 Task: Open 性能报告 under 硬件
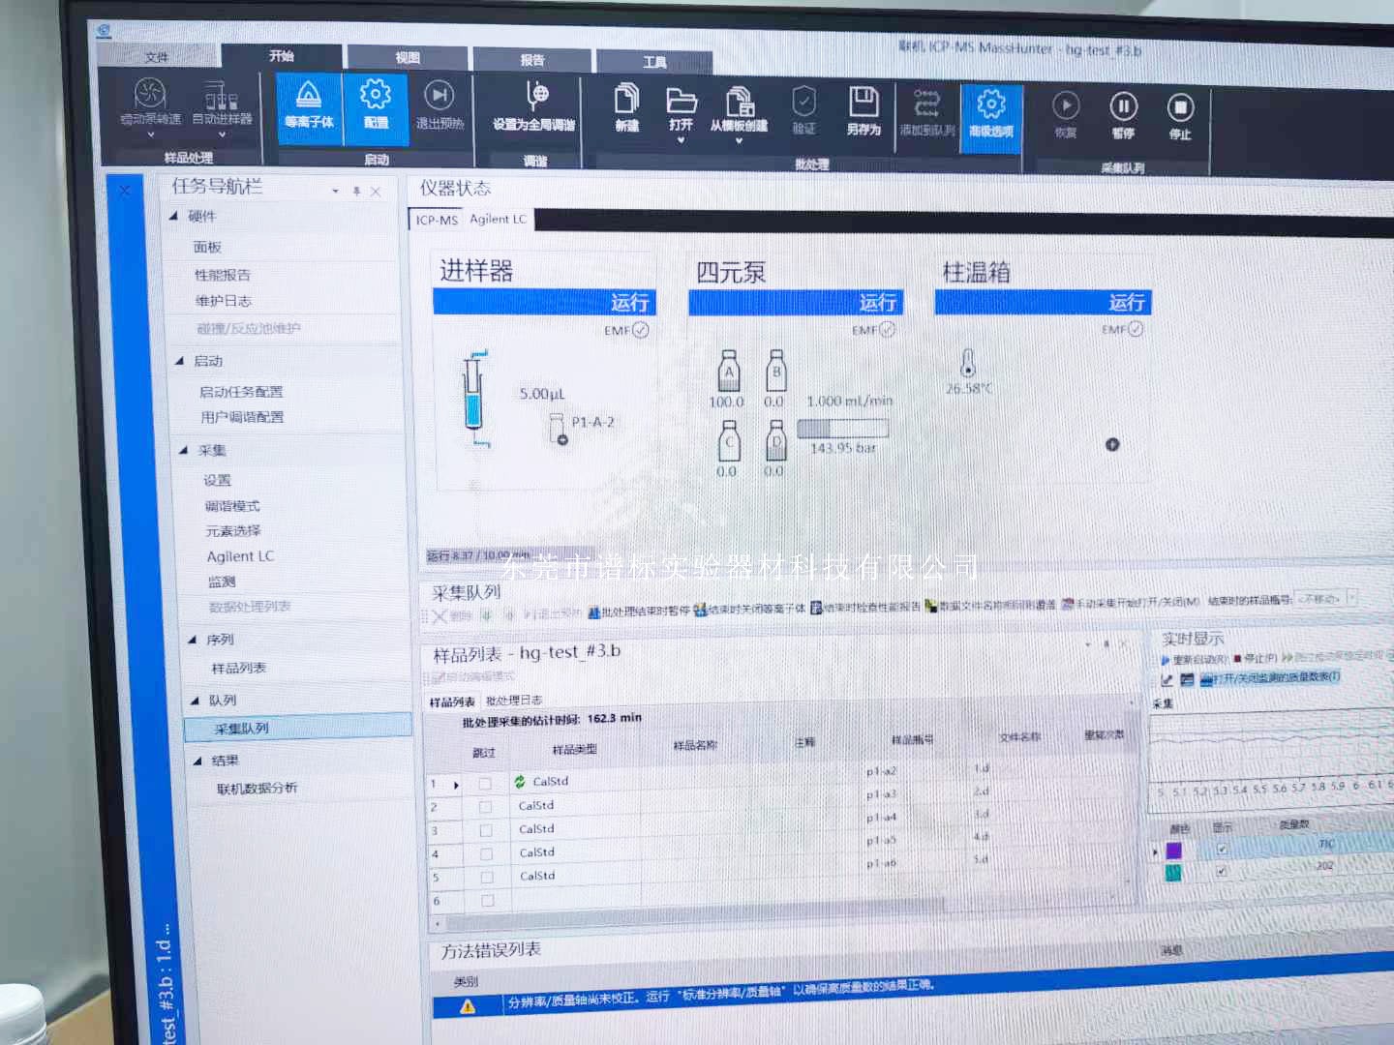(223, 275)
